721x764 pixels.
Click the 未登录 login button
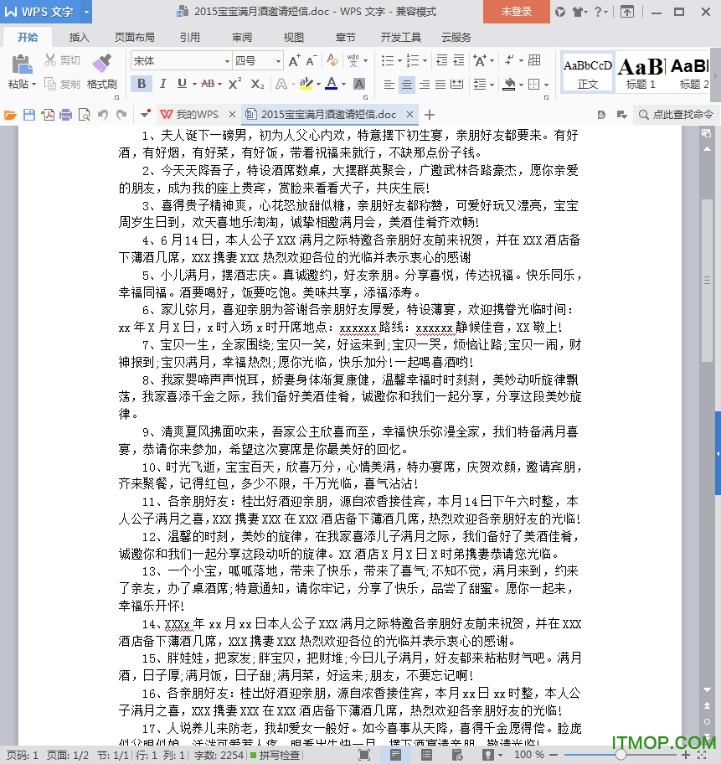click(516, 12)
